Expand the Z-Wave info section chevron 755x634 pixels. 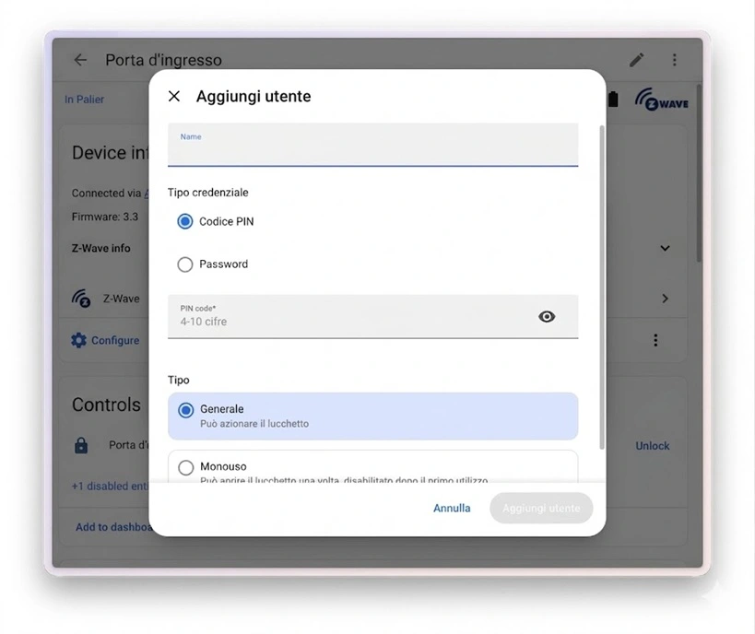[665, 249]
